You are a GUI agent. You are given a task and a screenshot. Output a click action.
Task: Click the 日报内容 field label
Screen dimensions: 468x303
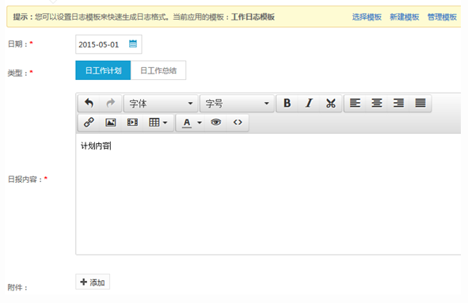pos(25,180)
